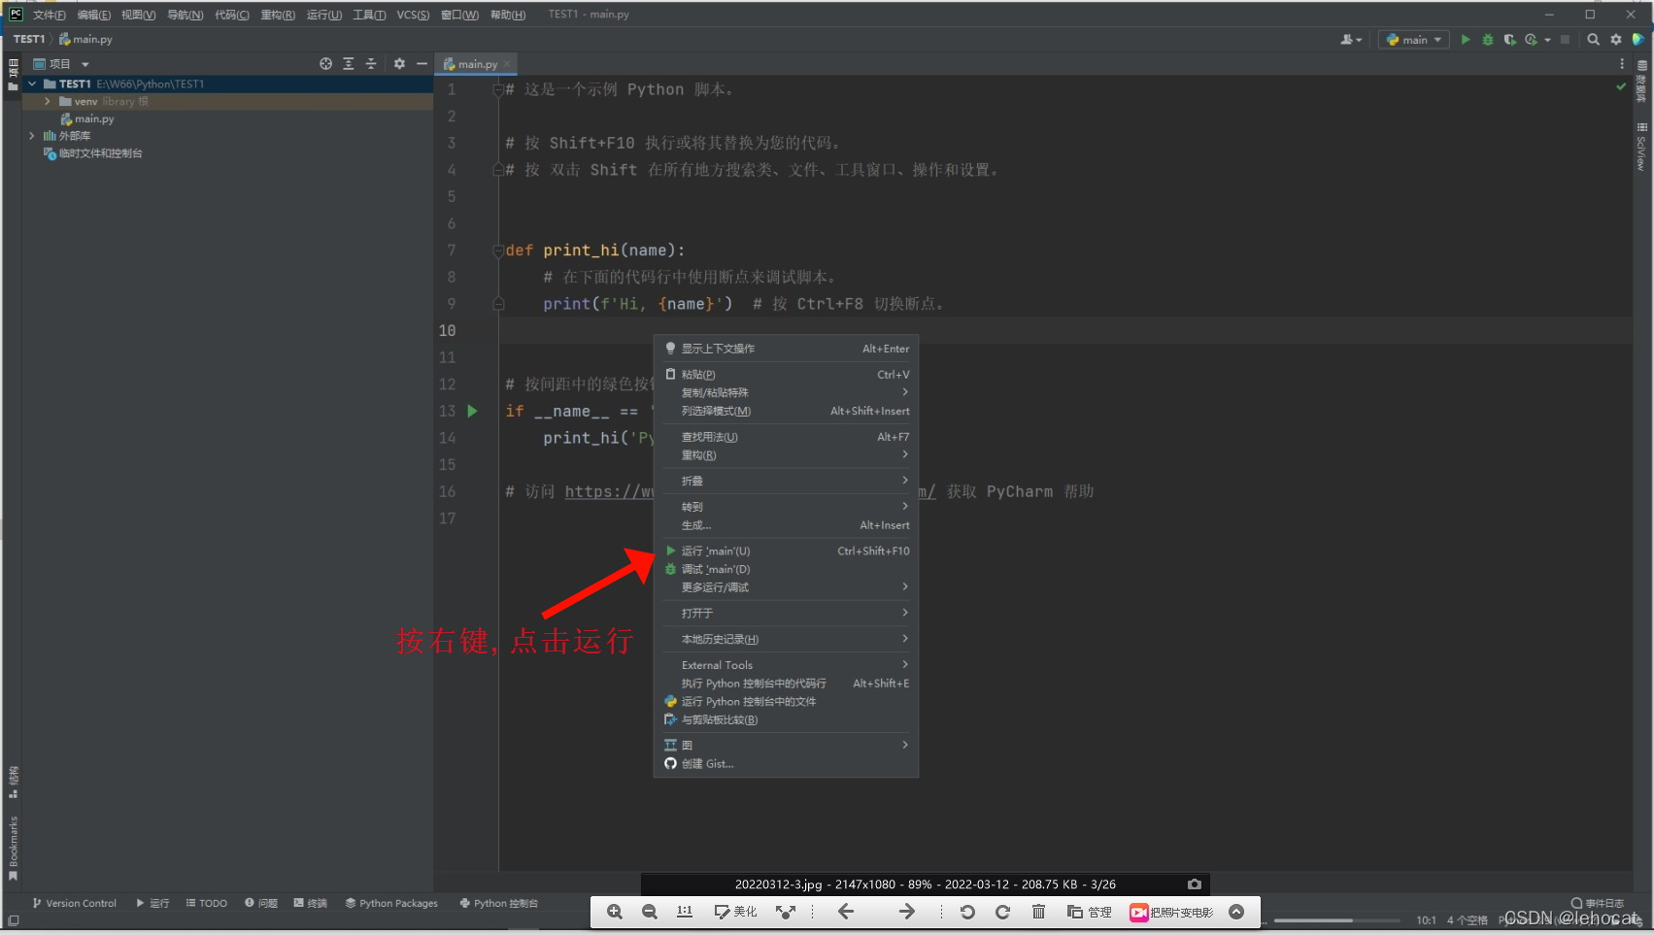Expand the venv folder

tap(47, 101)
